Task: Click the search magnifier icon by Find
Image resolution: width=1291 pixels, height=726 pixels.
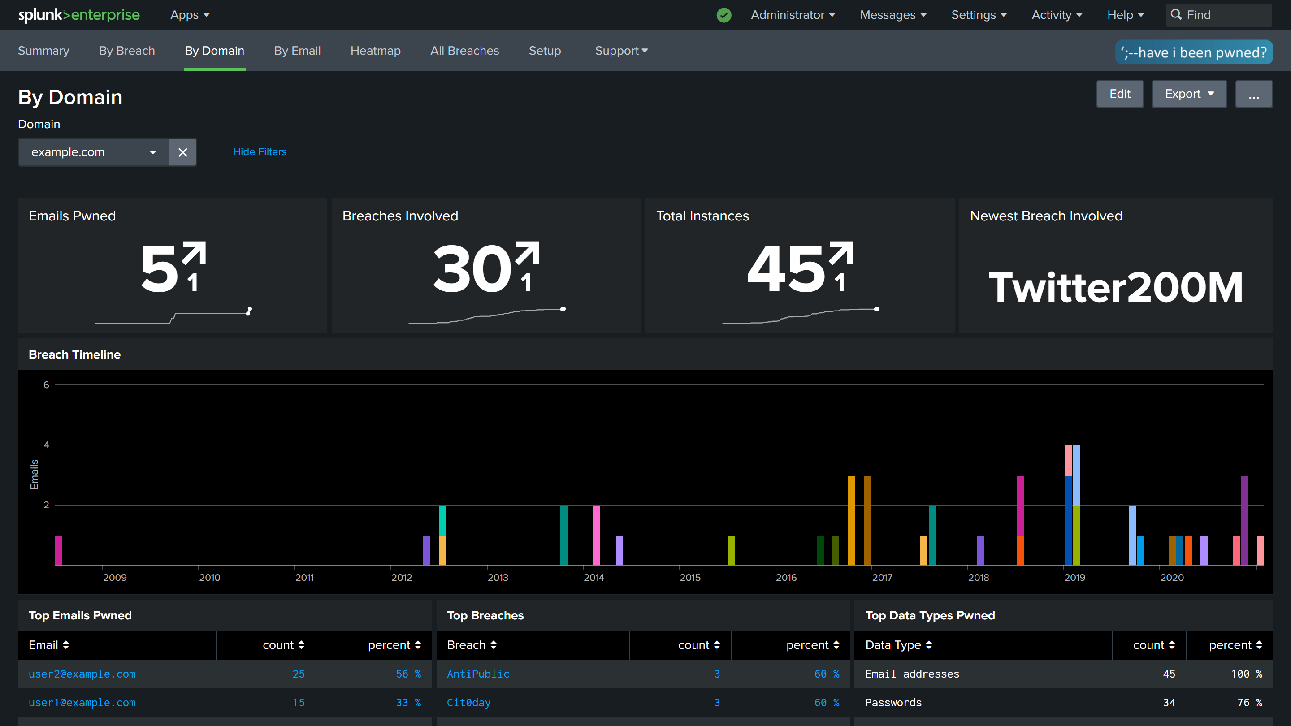Action: coord(1176,15)
